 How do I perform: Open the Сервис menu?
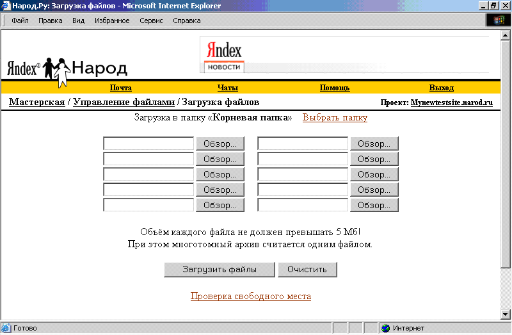click(x=151, y=20)
